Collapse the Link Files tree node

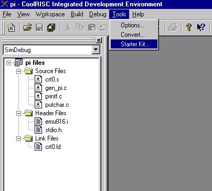18,138
